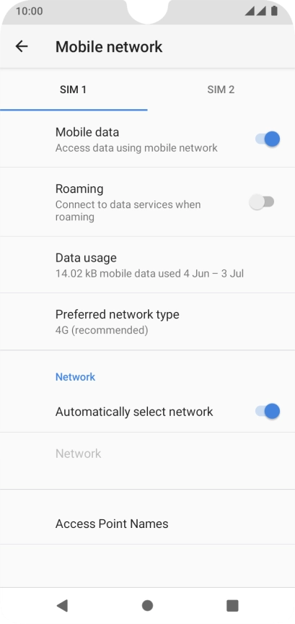
Task: Turn off the Mobile data switch
Action: (267, 139)
